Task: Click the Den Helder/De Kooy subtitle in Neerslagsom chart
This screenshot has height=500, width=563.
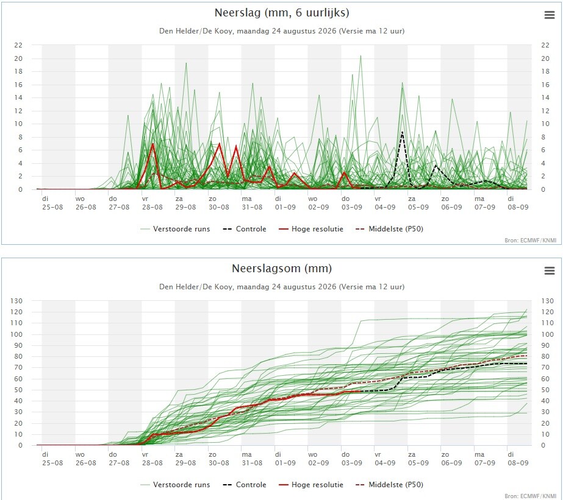Action: pos(282,287)
